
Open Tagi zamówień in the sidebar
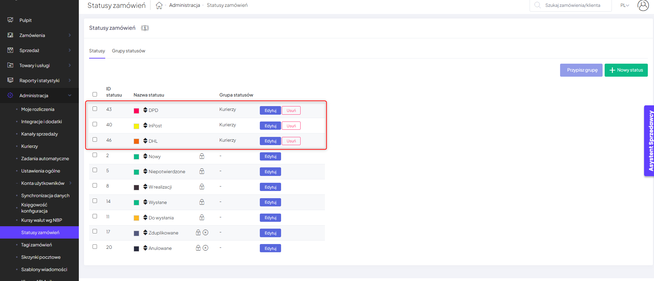tap(37, 245)
